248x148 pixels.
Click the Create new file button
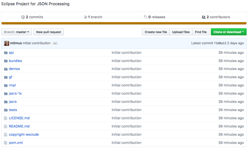[x=156, y=32]
